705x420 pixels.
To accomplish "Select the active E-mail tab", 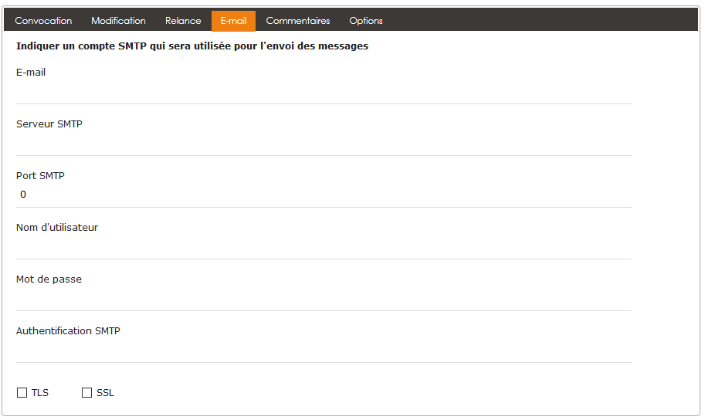I will [233, 21].
